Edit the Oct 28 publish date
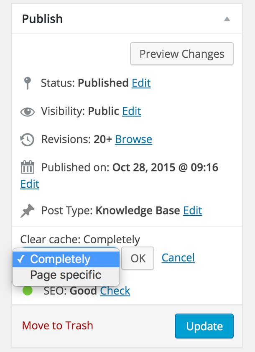The image size is (255, 352). pyautogui.click(x=29, y=184)
